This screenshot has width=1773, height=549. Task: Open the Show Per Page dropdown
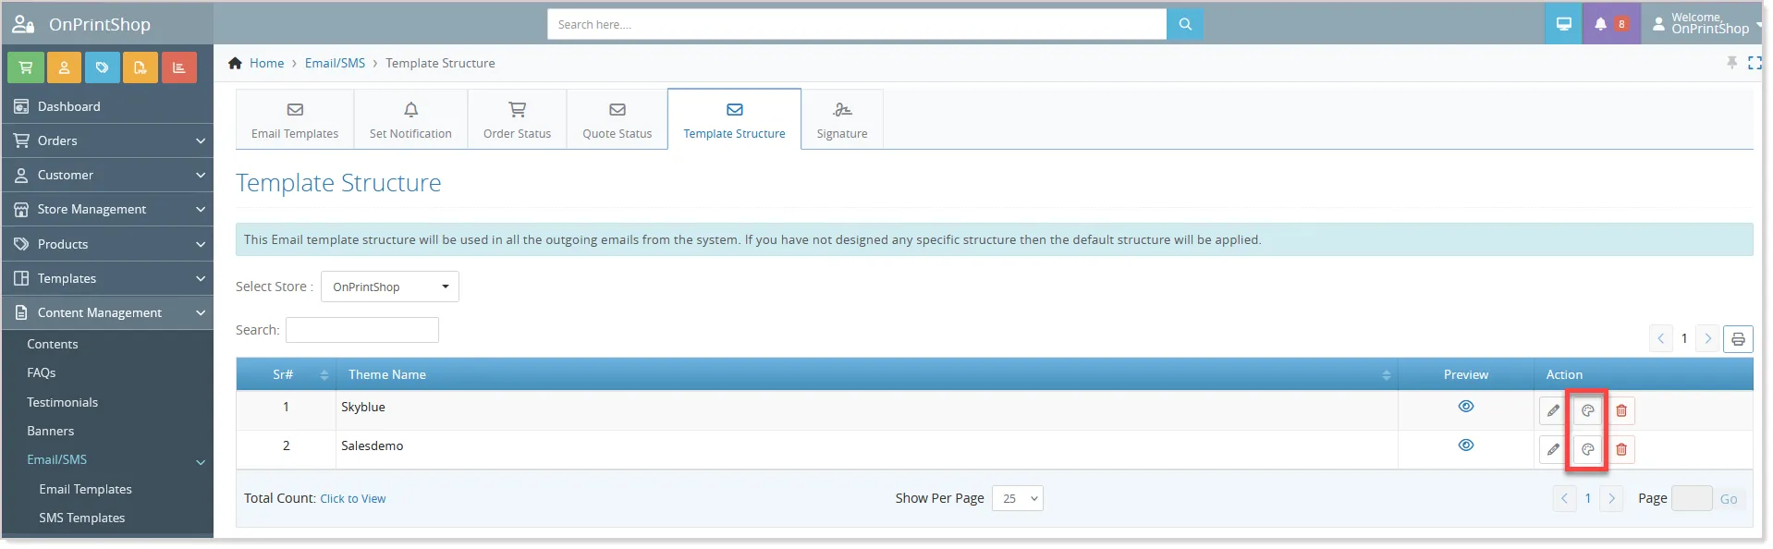click(x=1018, y=498)
